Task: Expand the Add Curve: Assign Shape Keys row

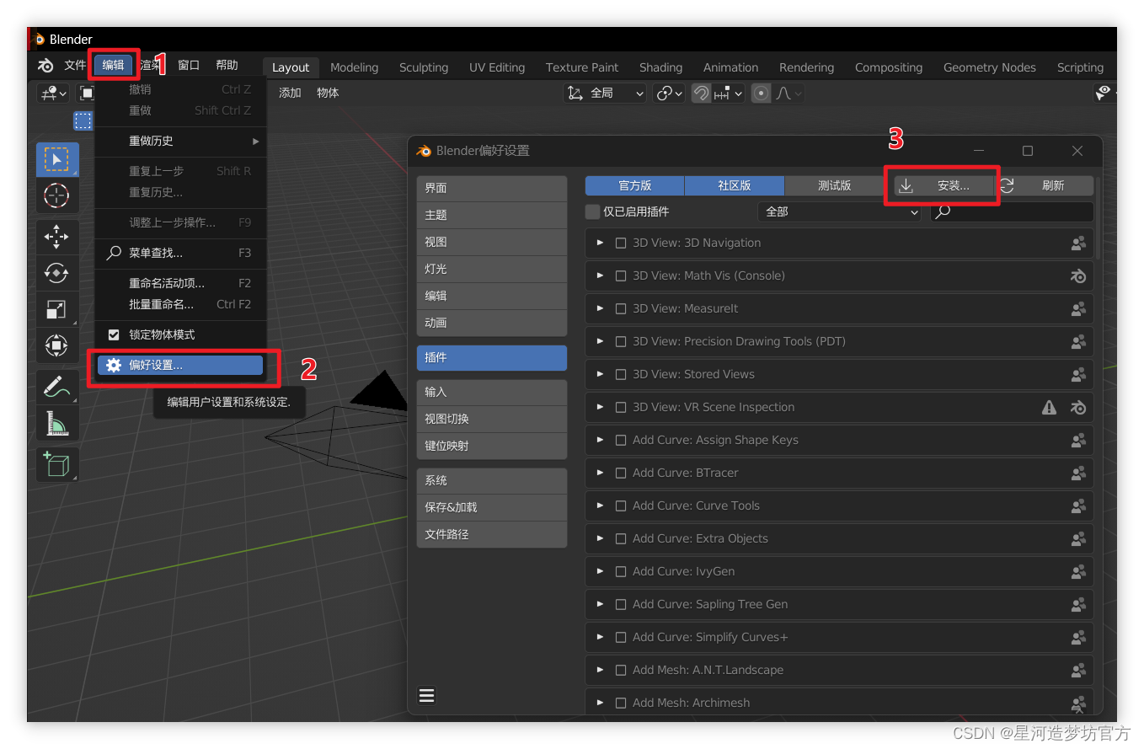Action: coord(601,440)
